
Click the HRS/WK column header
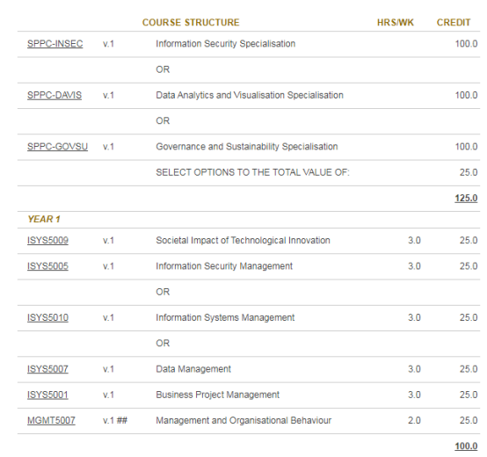396,23
